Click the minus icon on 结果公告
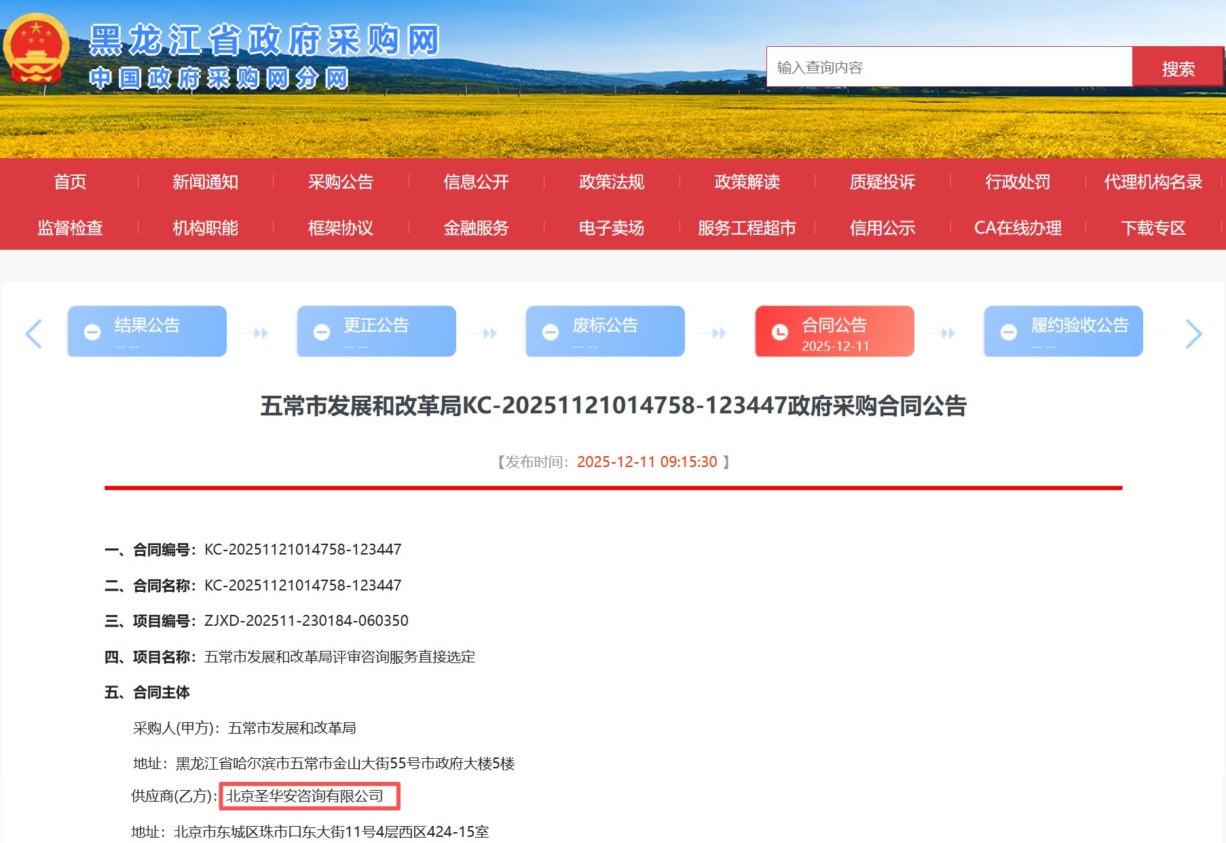Viewport: 1226px width, 843px height. (92, 332)
